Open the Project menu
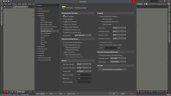This screenshot has width=171, height=96. (14, 4)
